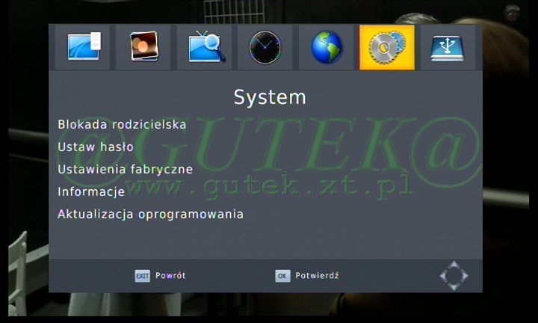Open the globe language options icon
The height and width of the screenshot is (323, 538).
pyautogui.click(x=326, y=47)
